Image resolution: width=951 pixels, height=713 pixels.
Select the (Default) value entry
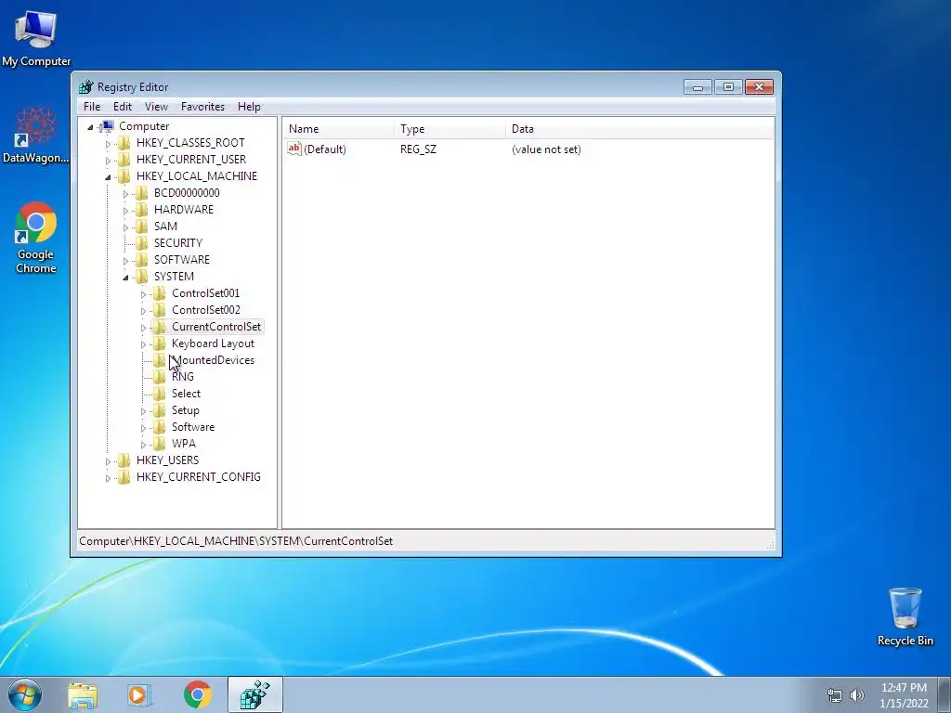[324, 149]
